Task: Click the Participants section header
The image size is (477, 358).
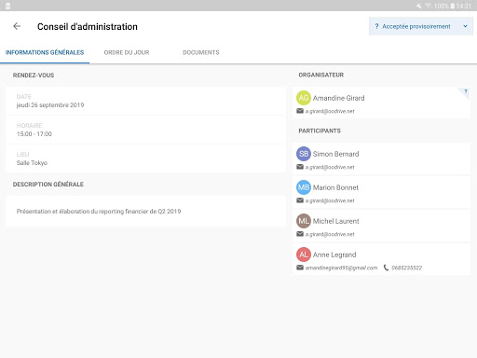Action: [320, 131]
